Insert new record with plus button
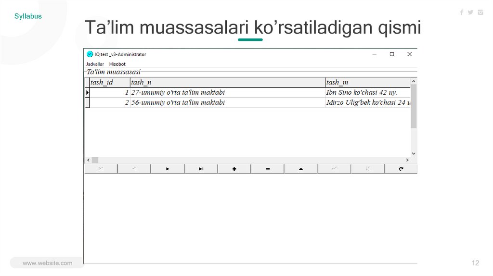This screenshot has width=493, height=276. 234,169
